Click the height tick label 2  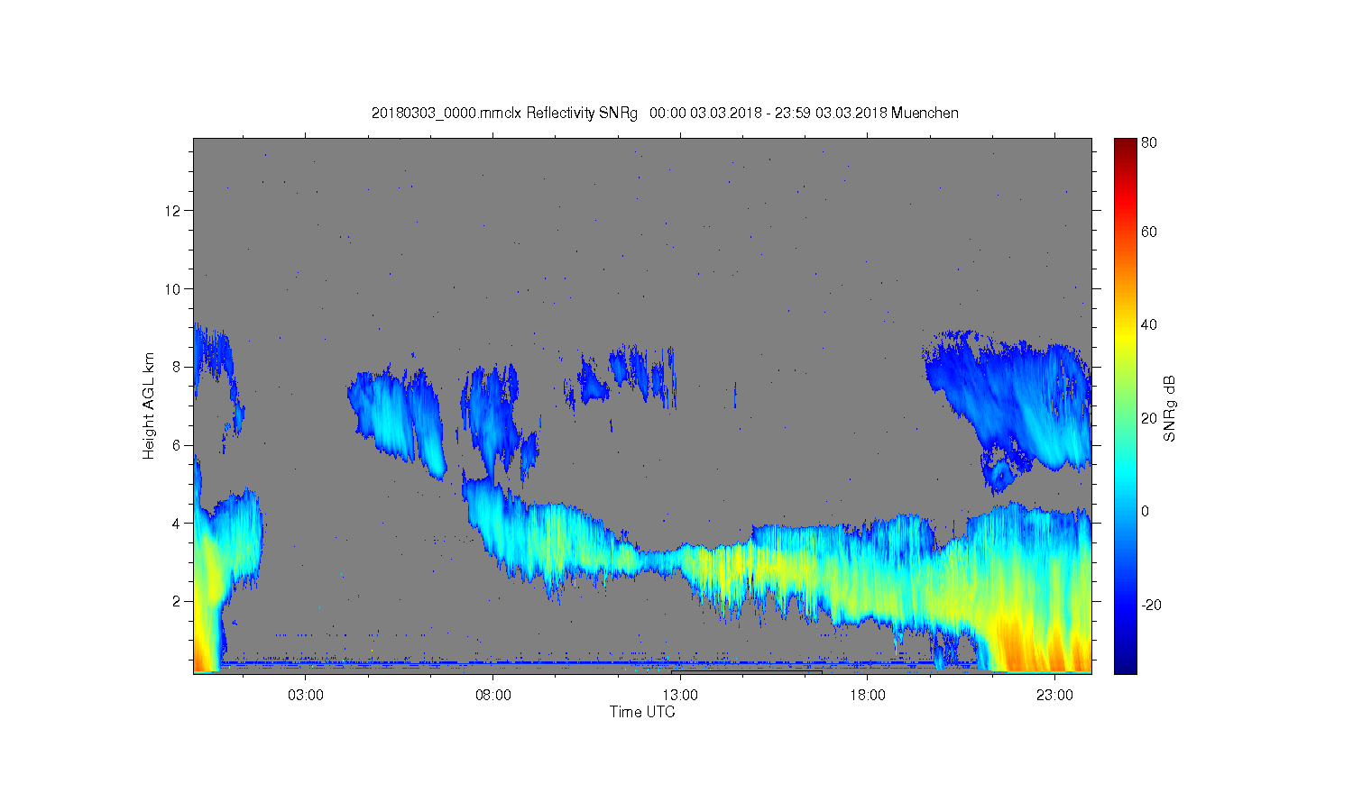177,601
